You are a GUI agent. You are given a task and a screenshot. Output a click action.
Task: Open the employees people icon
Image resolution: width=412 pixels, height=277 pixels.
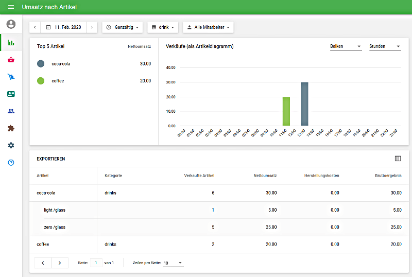coord(11,111)
